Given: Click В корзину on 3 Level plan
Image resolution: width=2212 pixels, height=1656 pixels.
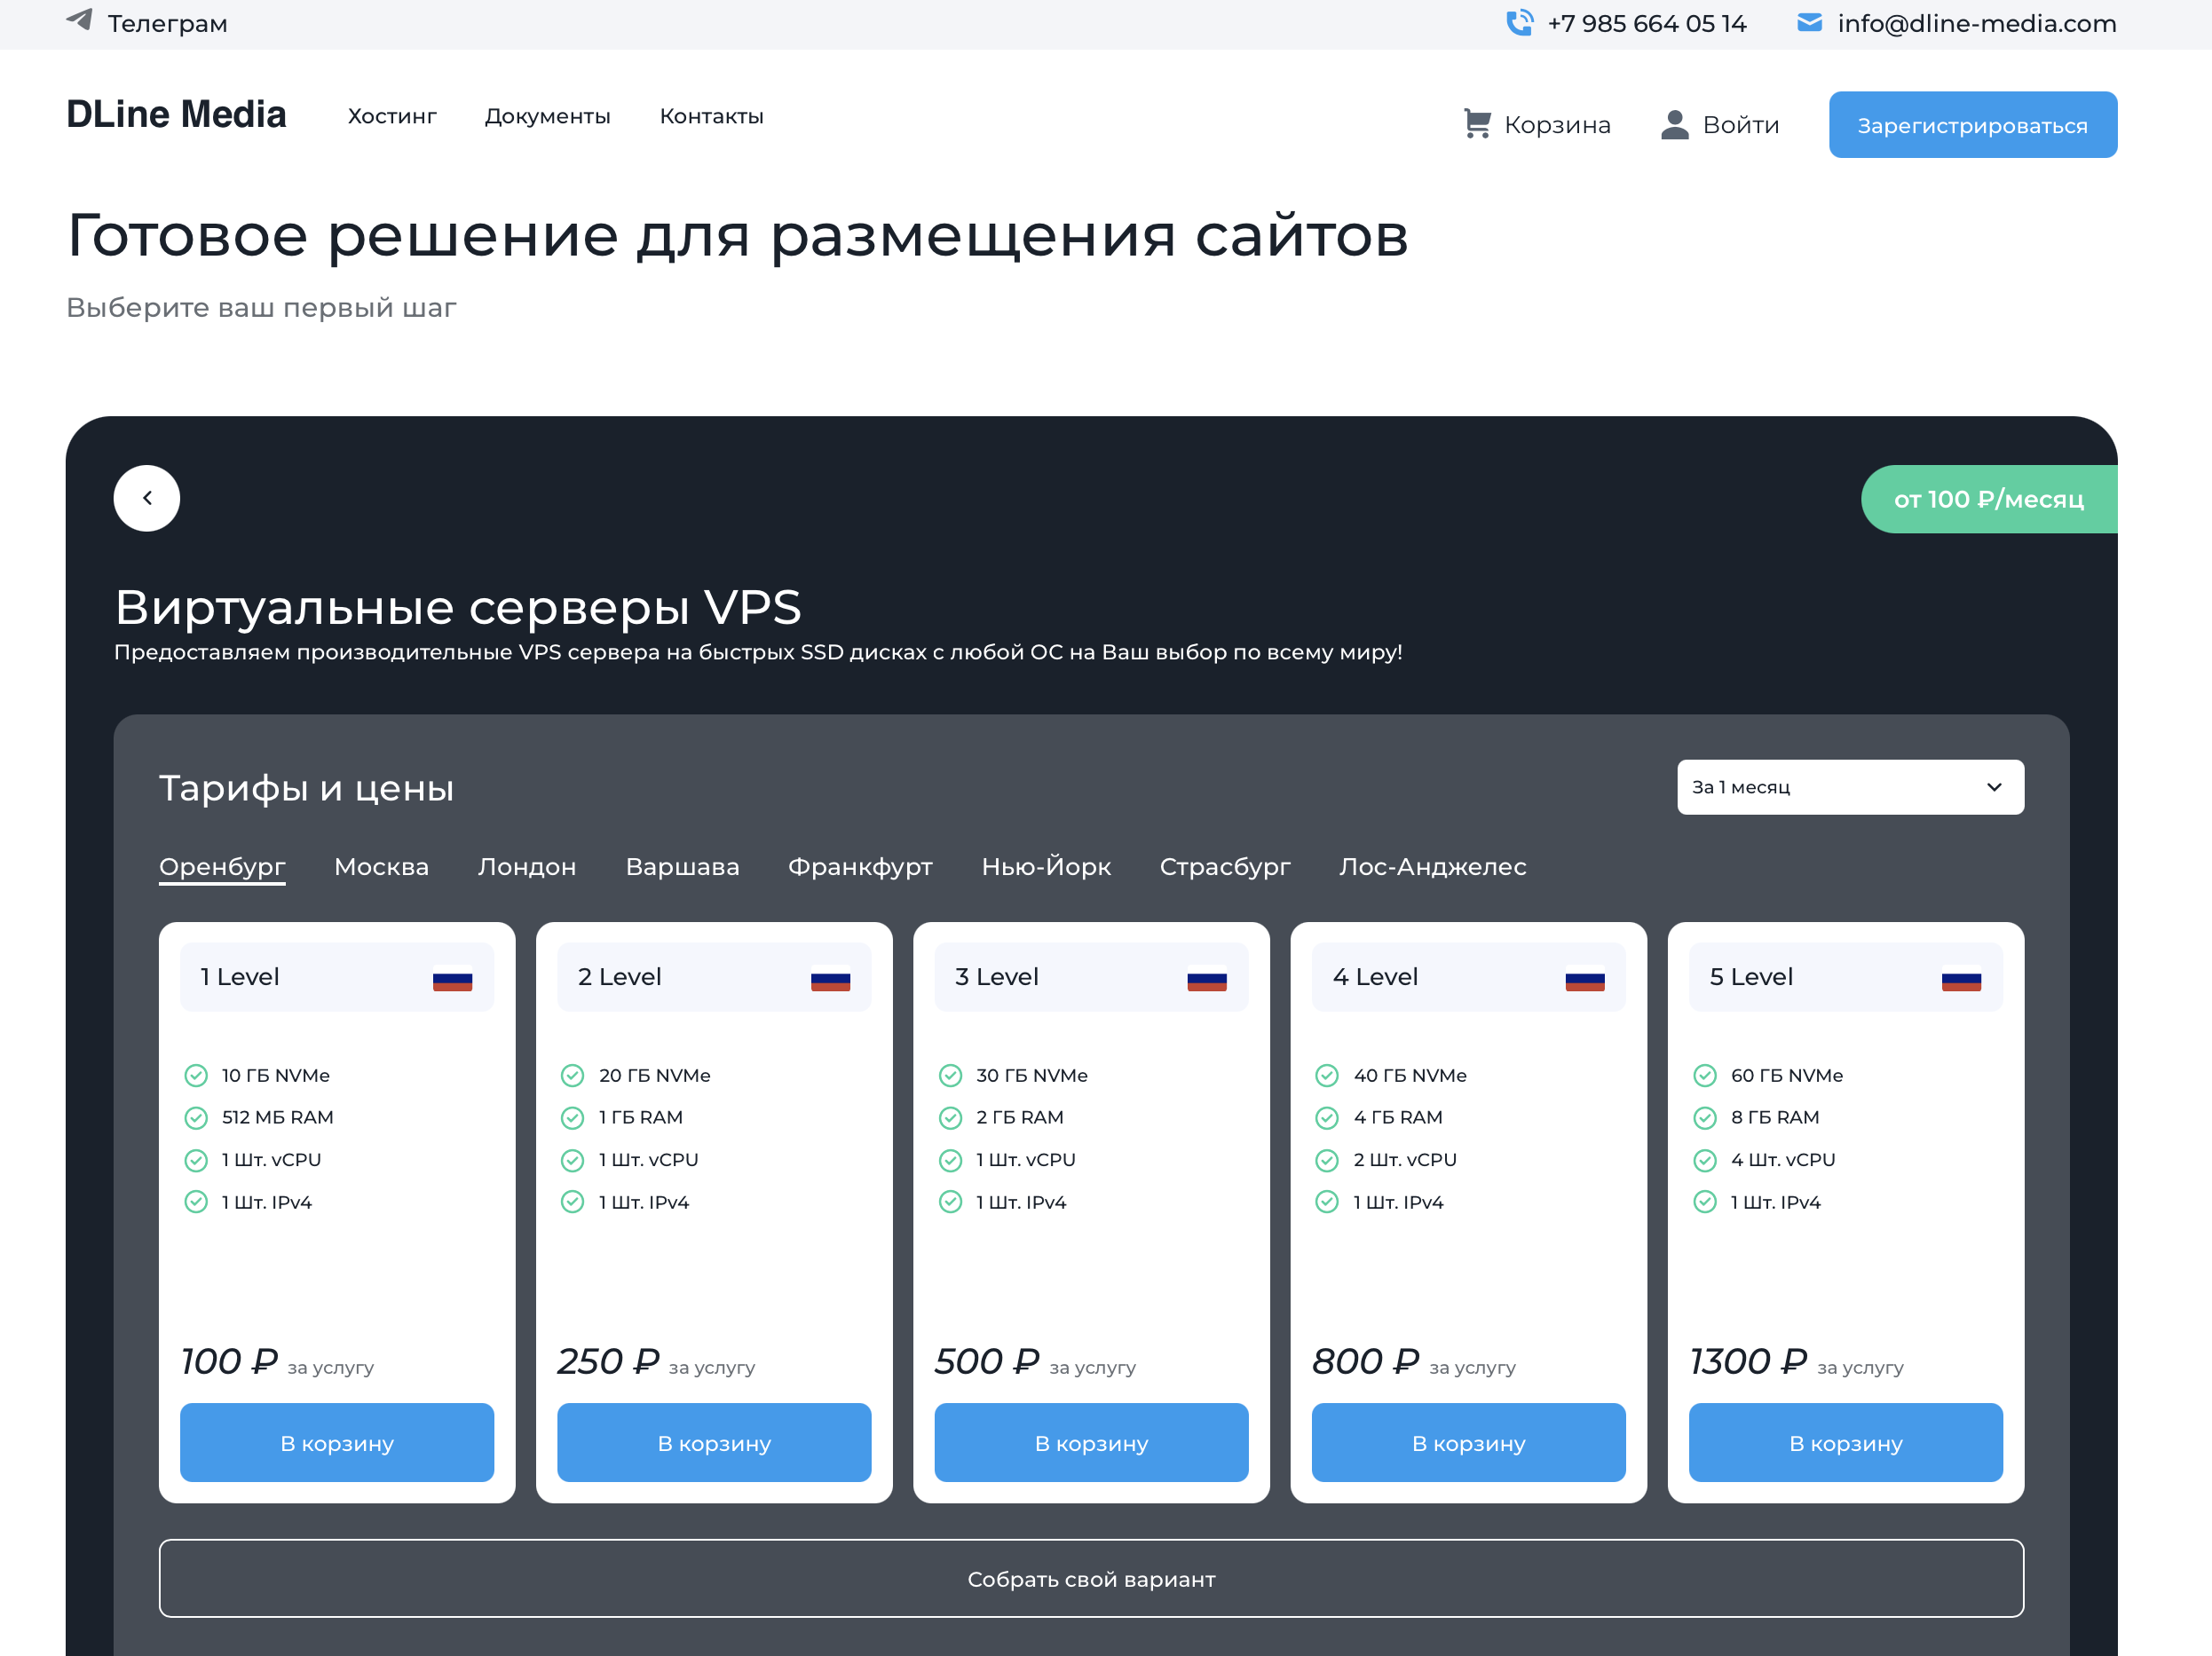Looking at the screenshot, I should point(1092,1444).
